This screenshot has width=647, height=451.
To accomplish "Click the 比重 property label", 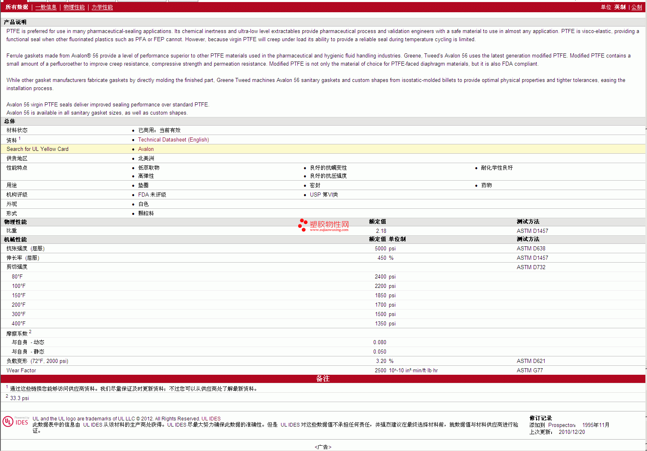I will 12,230.
